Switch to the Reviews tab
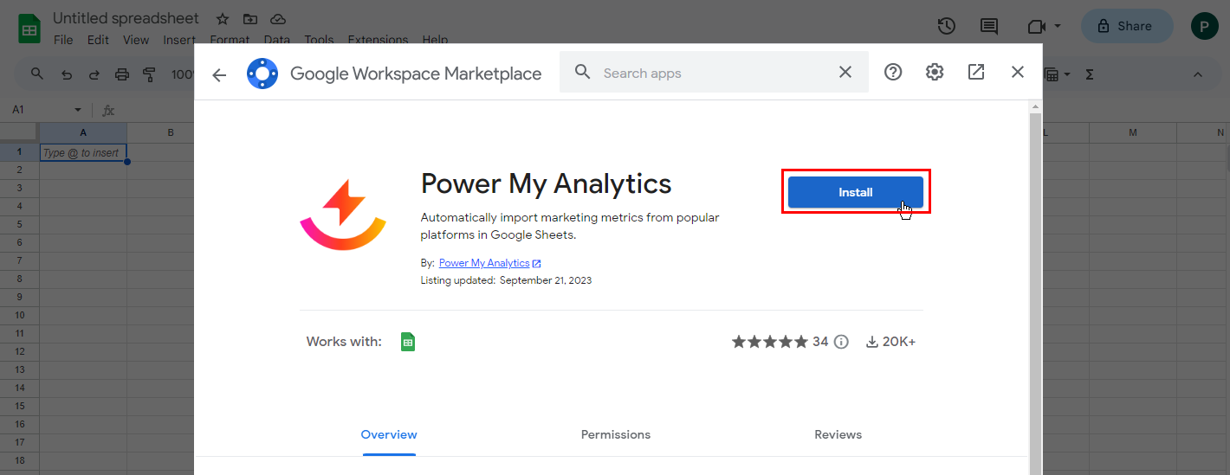 838,434
